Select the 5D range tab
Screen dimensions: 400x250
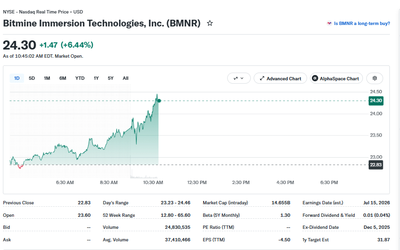tap(32, 78)
